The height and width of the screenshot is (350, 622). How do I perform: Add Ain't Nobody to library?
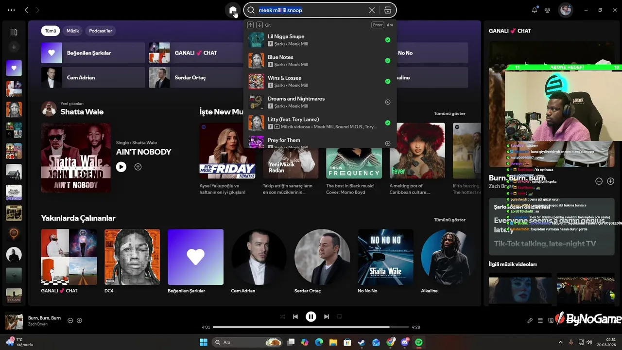point(138,167)
